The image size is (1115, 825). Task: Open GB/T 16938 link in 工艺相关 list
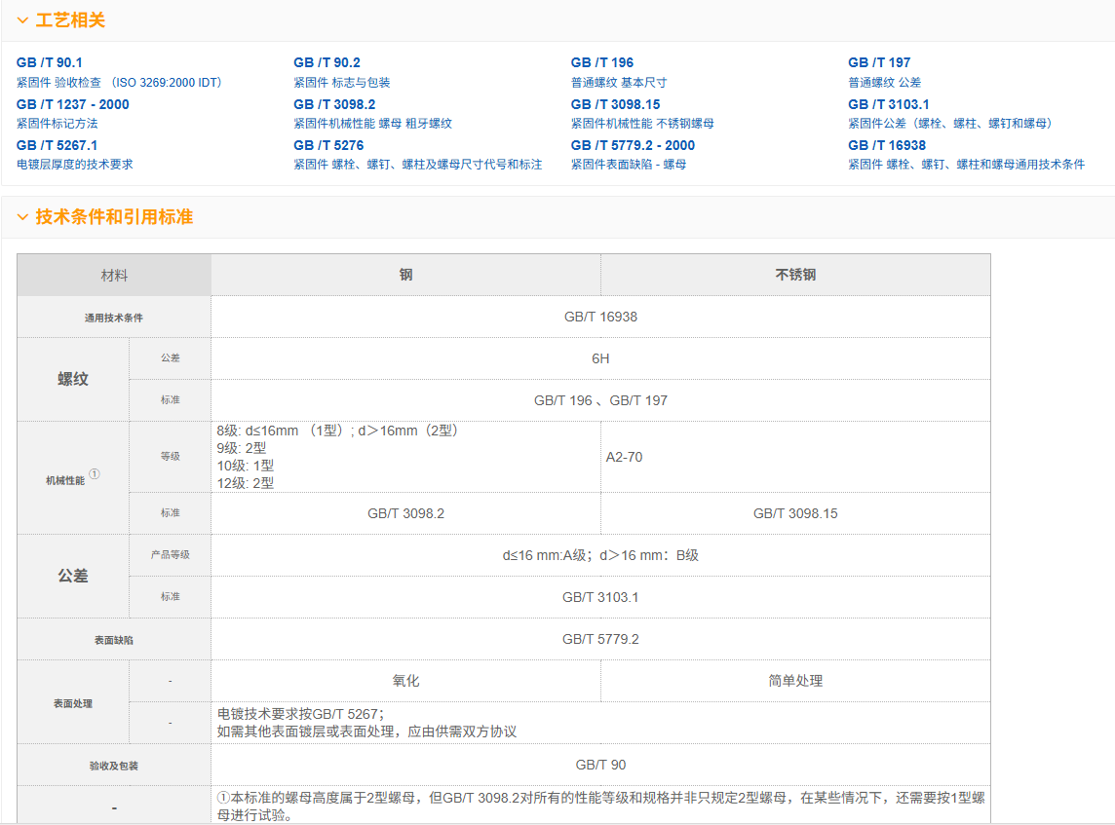tap(886, 145)
